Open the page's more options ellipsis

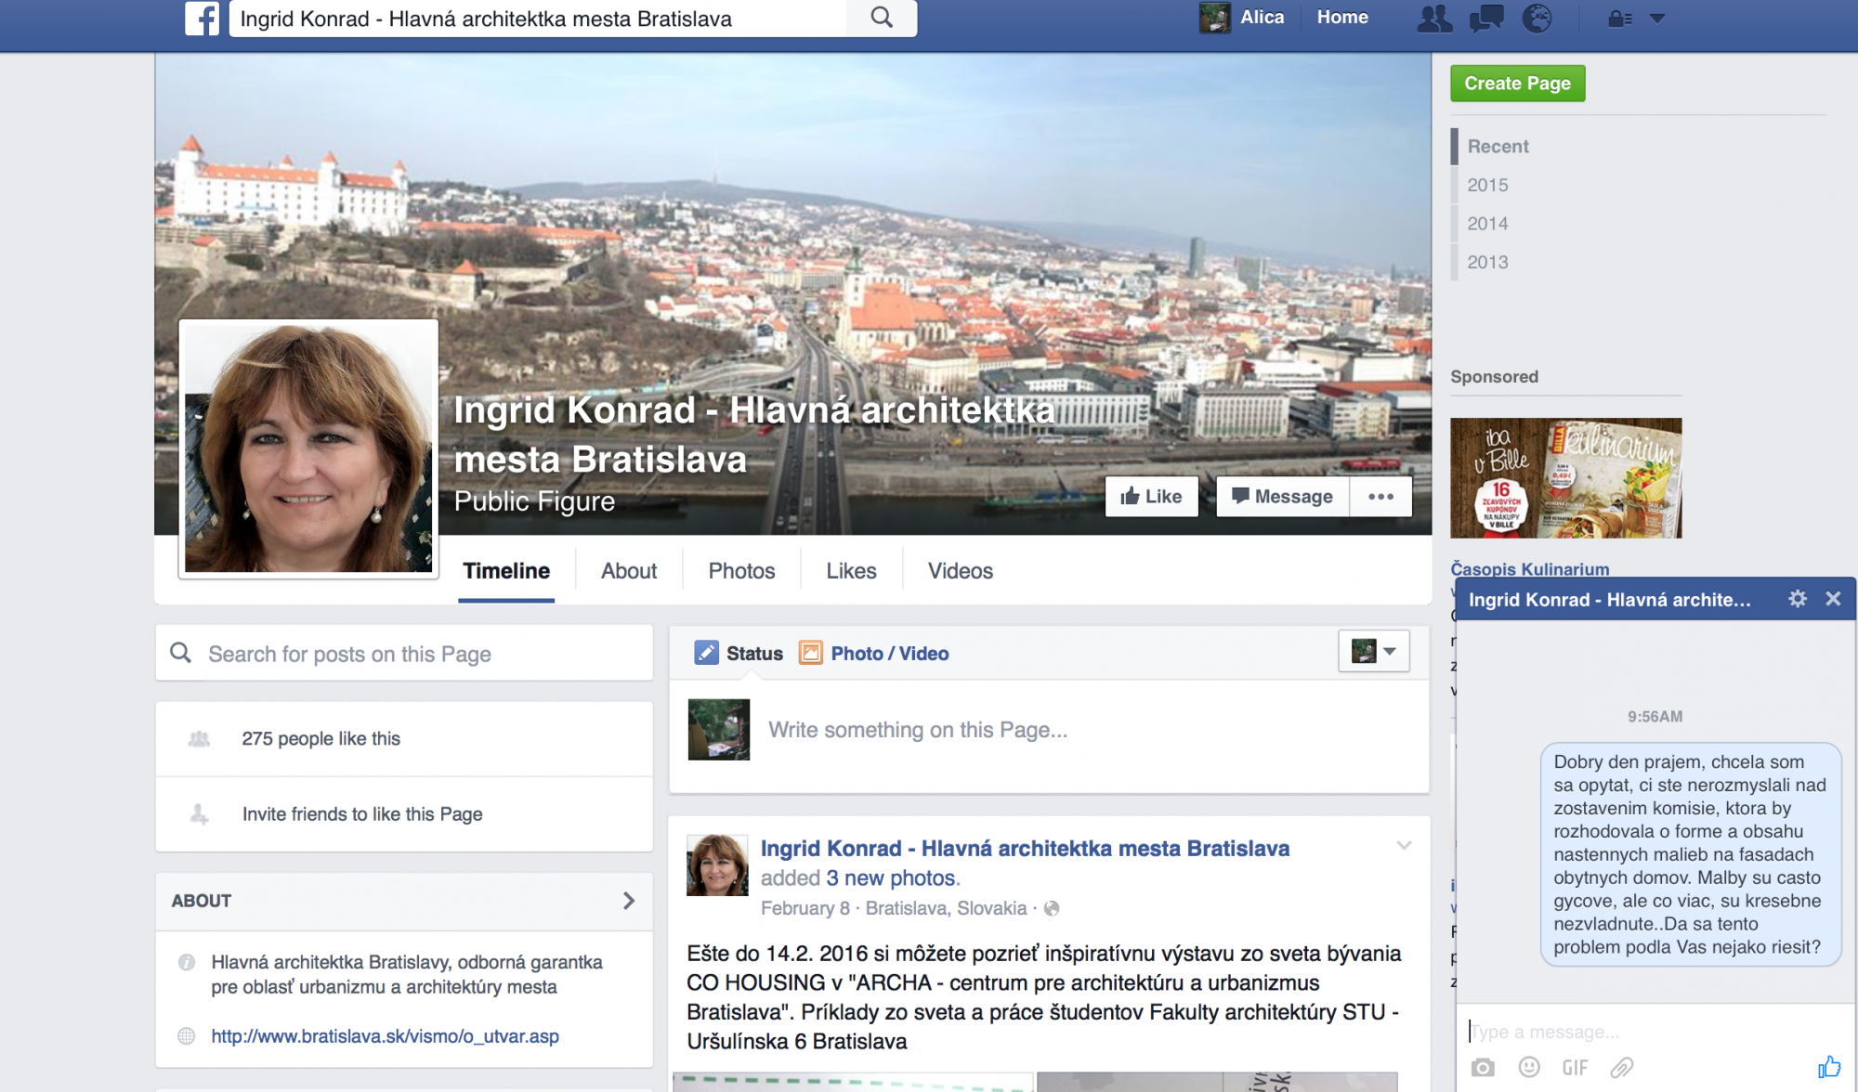pyautogui.click(x=1380, y=497)
